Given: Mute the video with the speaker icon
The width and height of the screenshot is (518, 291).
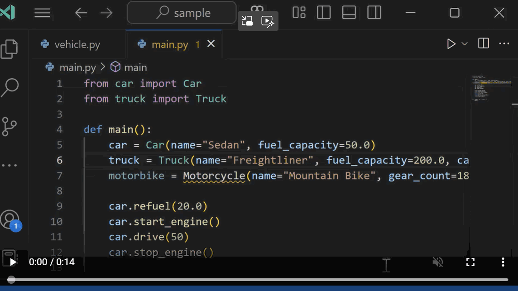Looking at the screenshot, I should pyautogui.click(x=437, y=262).
